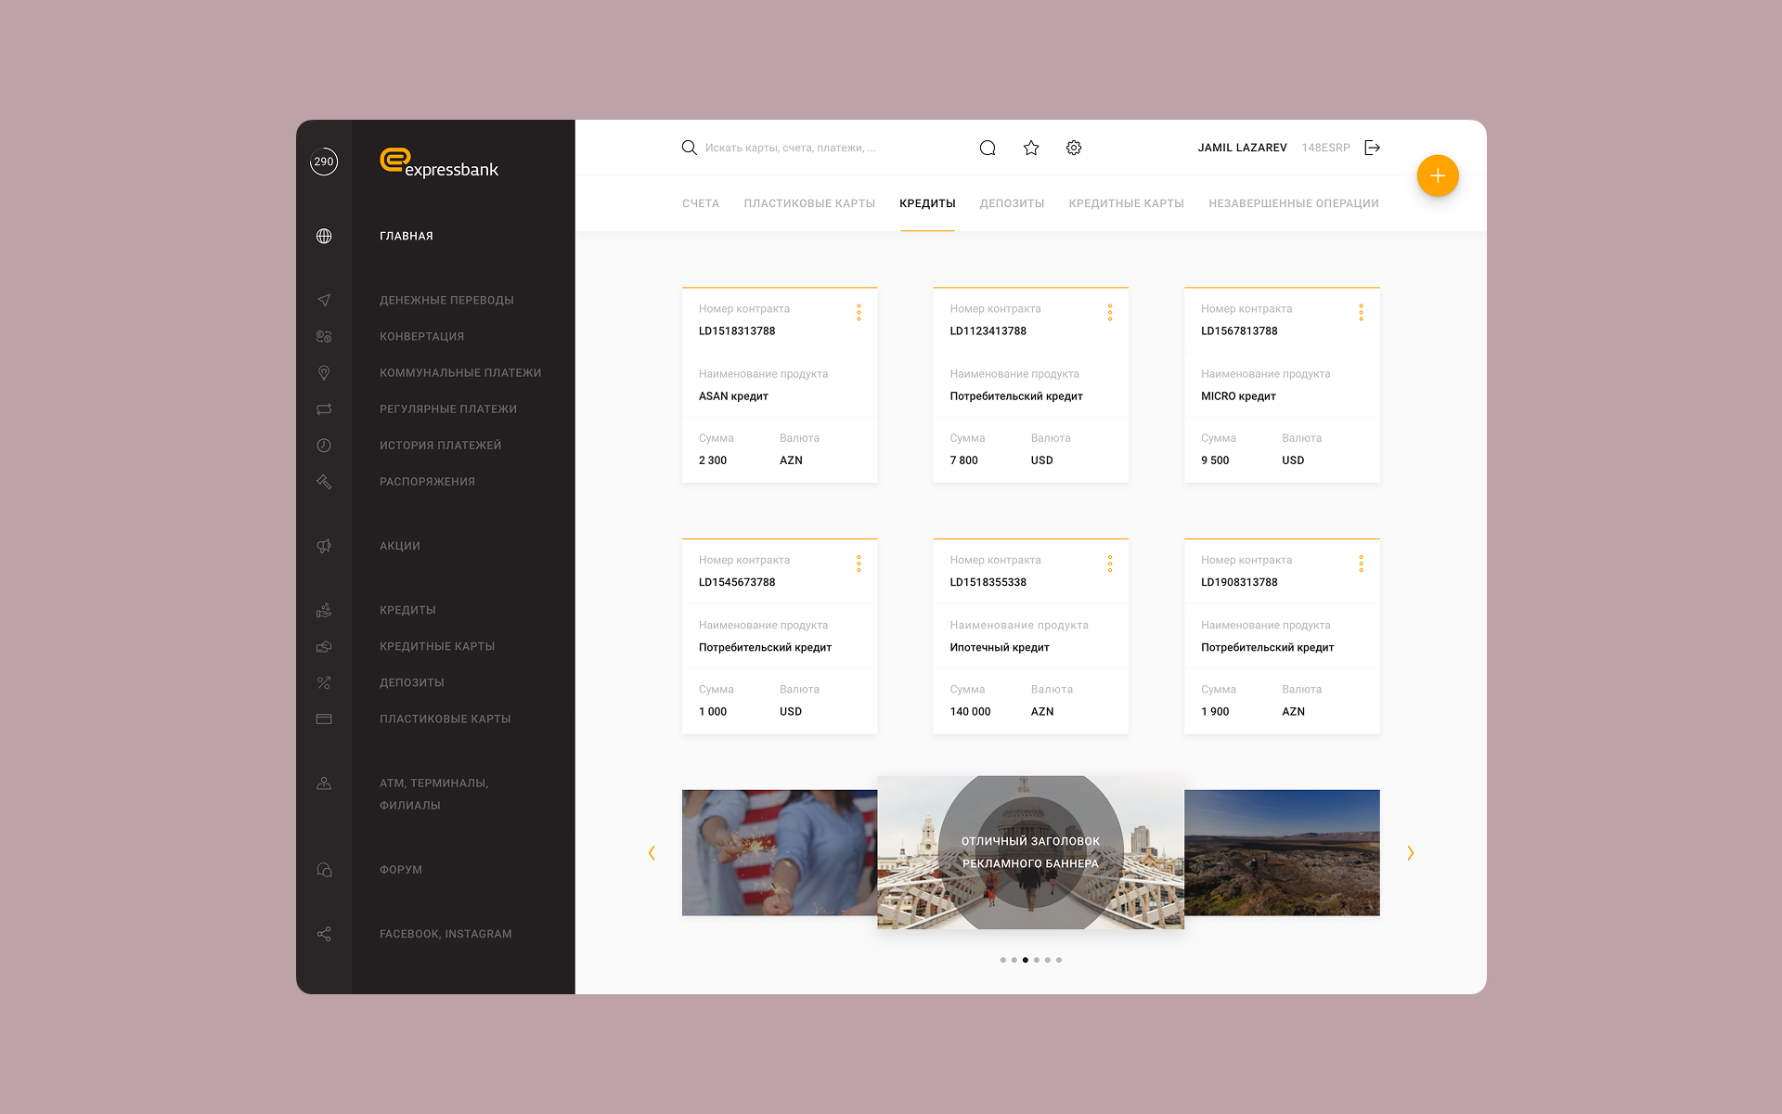Open История платежей in sidebar

tap(441, 446)
